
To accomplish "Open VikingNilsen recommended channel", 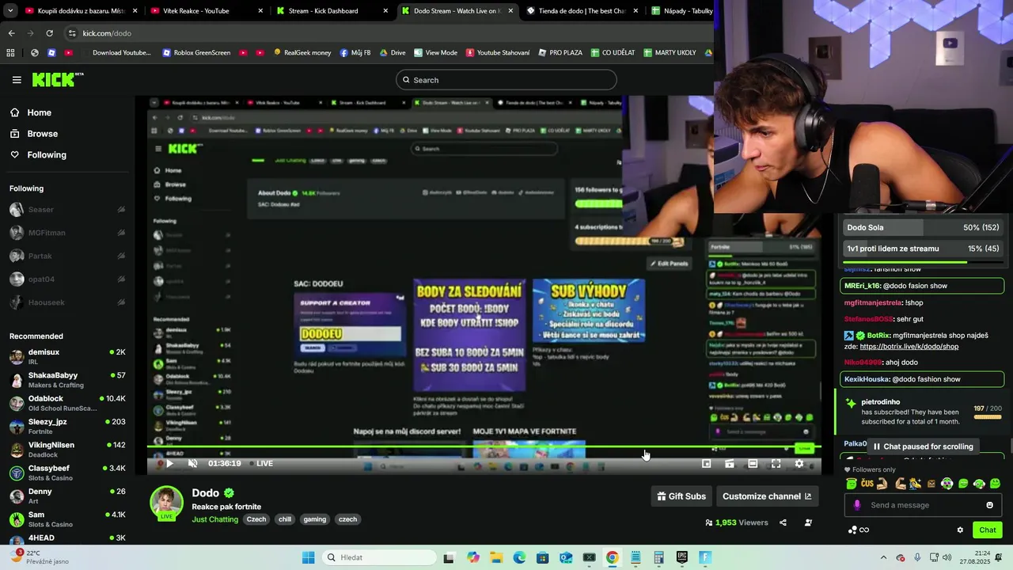I will (67, 450).
